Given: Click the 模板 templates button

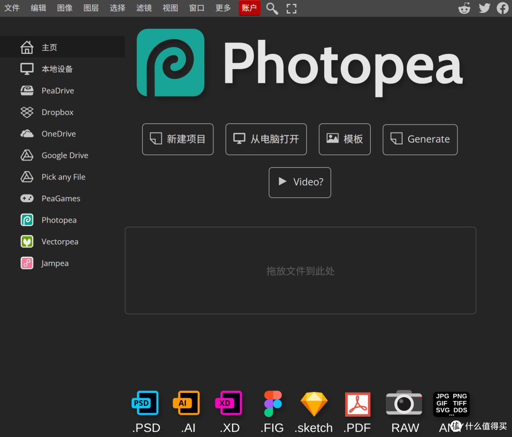Looking at the screenshot, I should click(345, 139).
